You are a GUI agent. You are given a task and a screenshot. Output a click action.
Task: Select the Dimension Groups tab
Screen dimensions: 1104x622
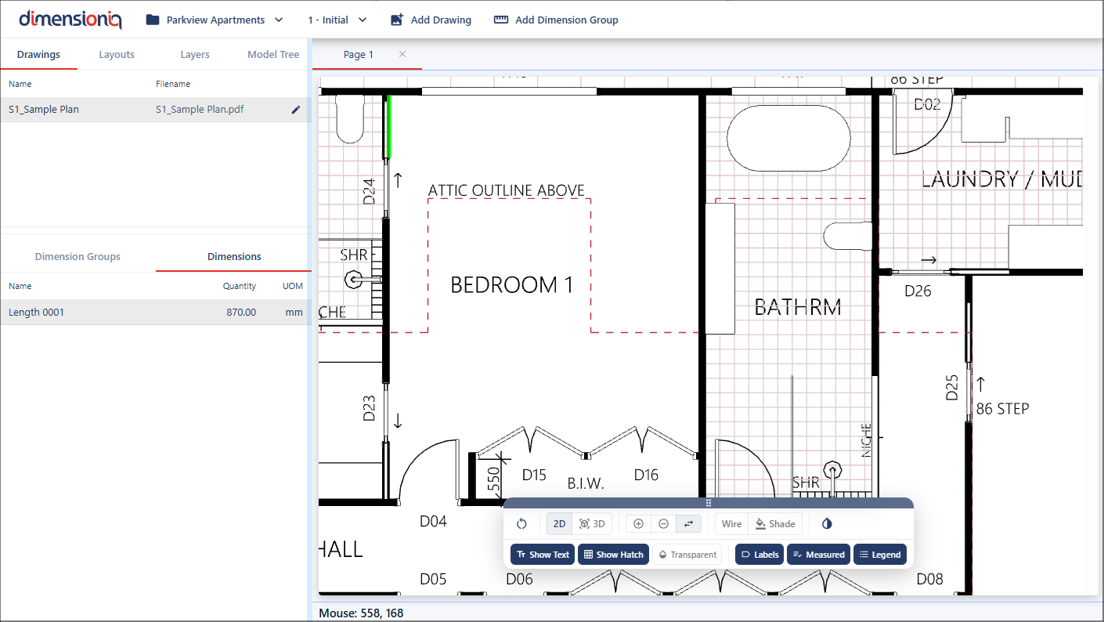78,257
